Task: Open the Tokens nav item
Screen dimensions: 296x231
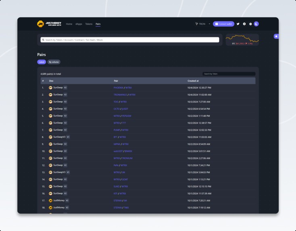Action: (89, 24)
